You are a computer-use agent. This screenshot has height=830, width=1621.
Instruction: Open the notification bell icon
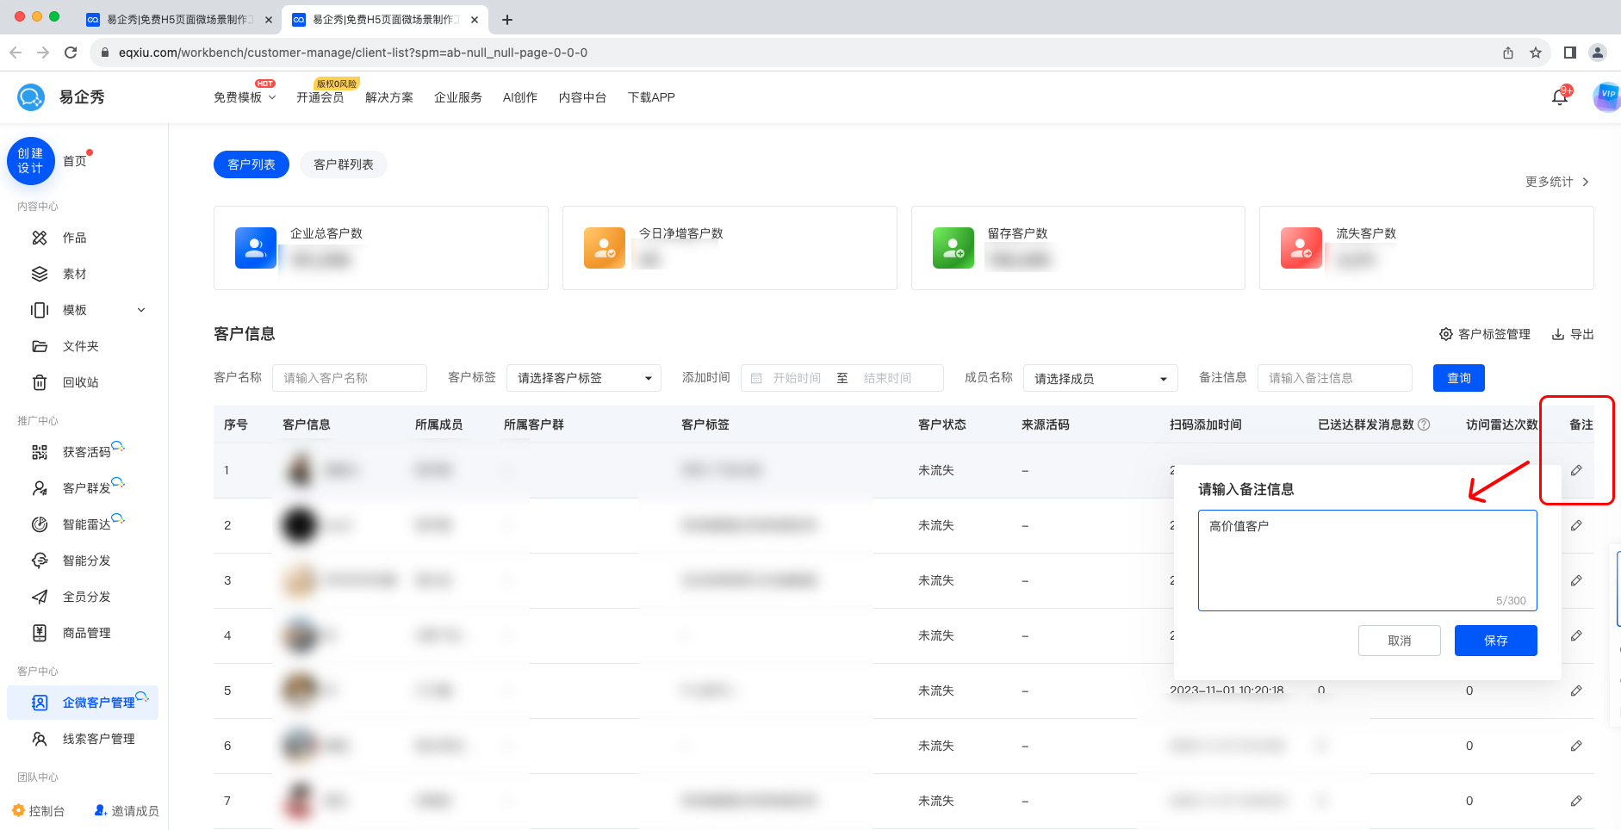1559,97
